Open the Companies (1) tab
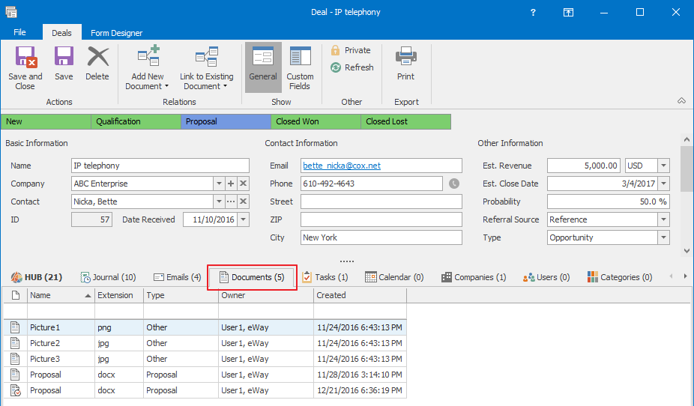Viewport: 694px width, 406px height. click(x=474, y=277)
